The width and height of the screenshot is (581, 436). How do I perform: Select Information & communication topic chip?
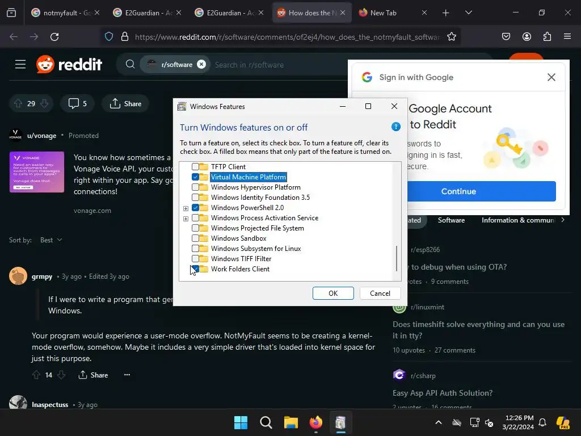coord(518,220)
